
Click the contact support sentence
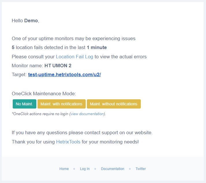point(82,133)
